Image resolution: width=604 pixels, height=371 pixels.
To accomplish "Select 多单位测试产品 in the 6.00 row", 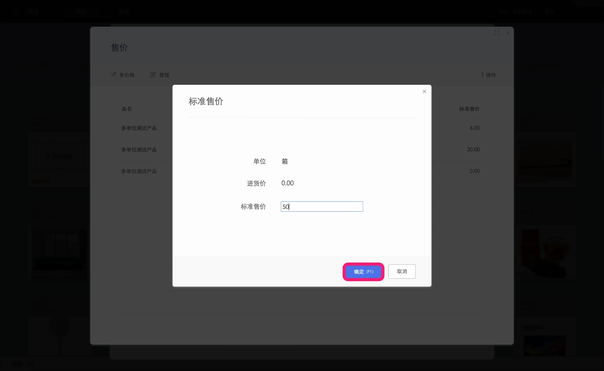I will point(139,128).
